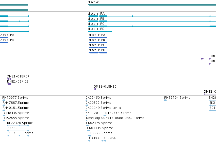Select EST RH70977.5prime

click(15, 98)
